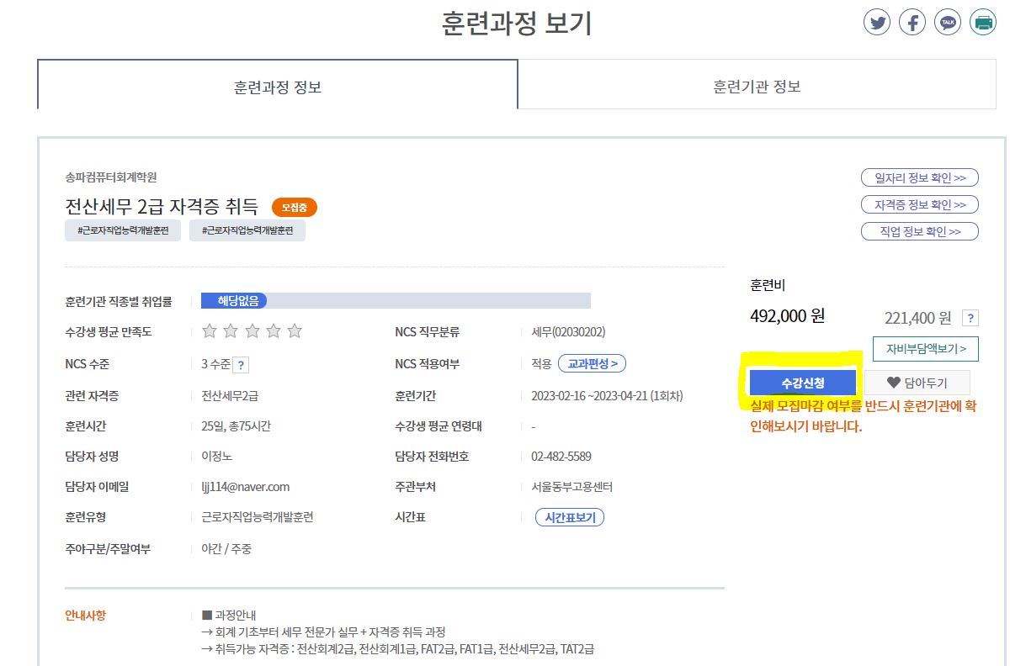
Task: Expand 자비부담액보기 details
Action: point(926,348)
